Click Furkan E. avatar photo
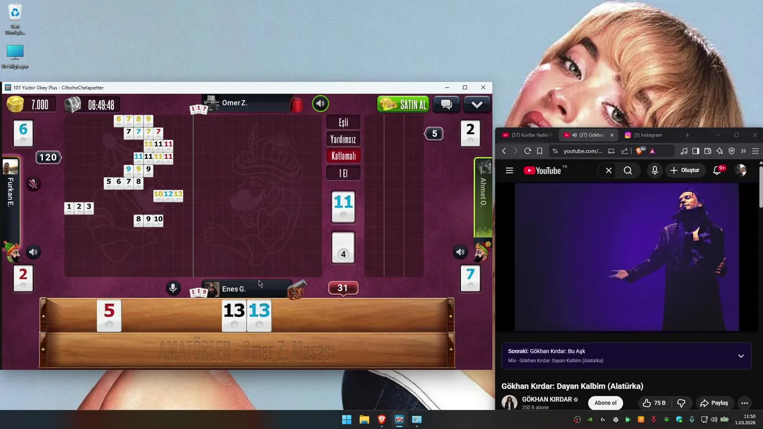Viewport: 763px width, 429px height. click(x=10, y=166)
